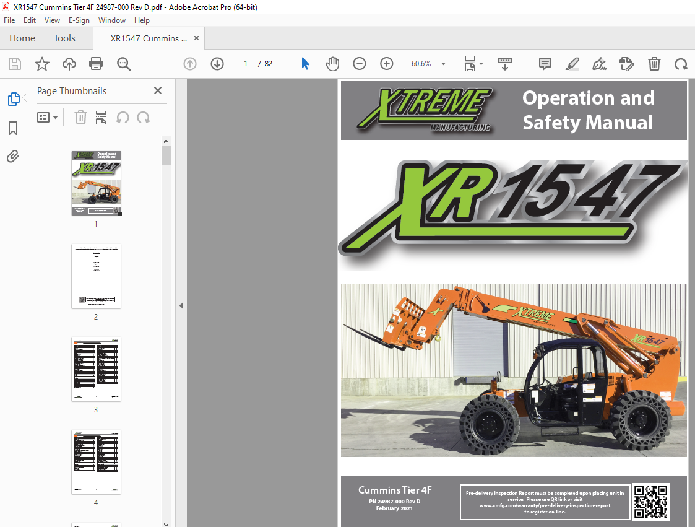695x527 pixels.
Task: Collapse the navigation pane with side arrow
Action: point(181,305)
